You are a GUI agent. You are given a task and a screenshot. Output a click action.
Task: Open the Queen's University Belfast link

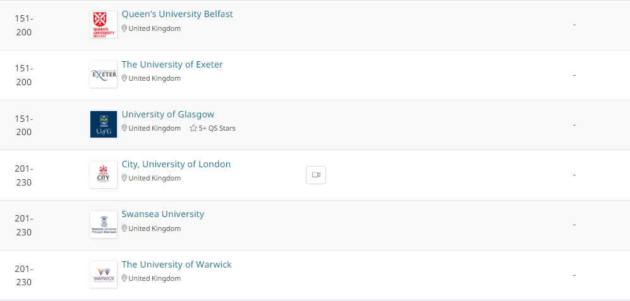click(177, 14)
